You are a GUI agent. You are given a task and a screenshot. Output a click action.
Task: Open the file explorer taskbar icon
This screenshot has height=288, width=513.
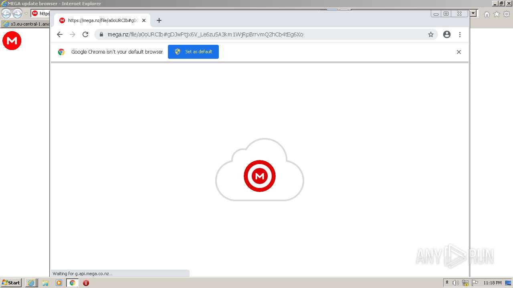[x=45, y=283]
